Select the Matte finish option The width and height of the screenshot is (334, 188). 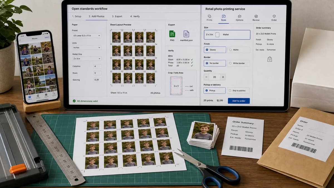tap(239, 50)
